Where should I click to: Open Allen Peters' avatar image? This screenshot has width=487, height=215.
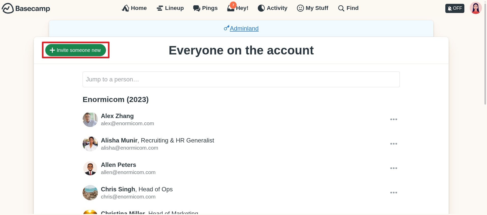pos(90,168)
